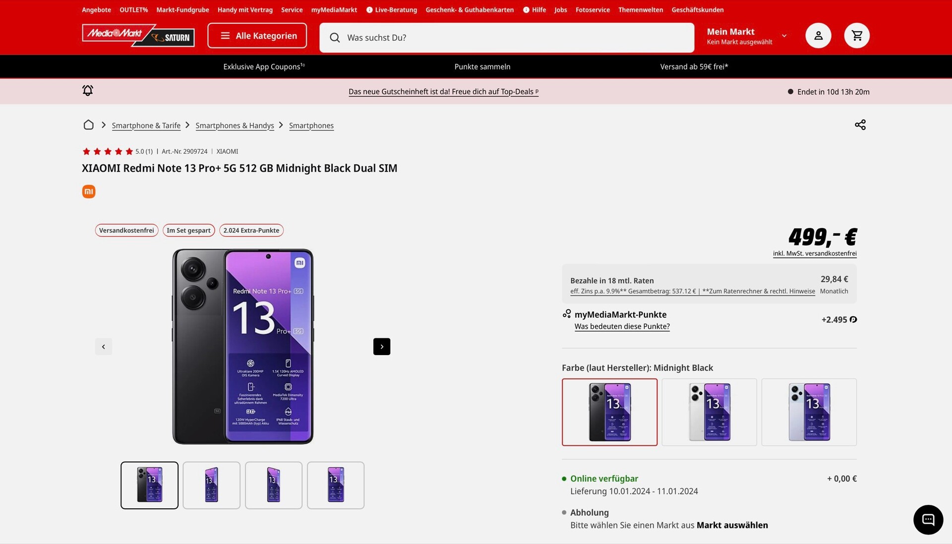Click the share icon

click(x=860, y=125)
